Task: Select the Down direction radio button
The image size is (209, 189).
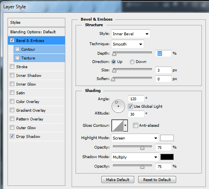Action: 132,62
